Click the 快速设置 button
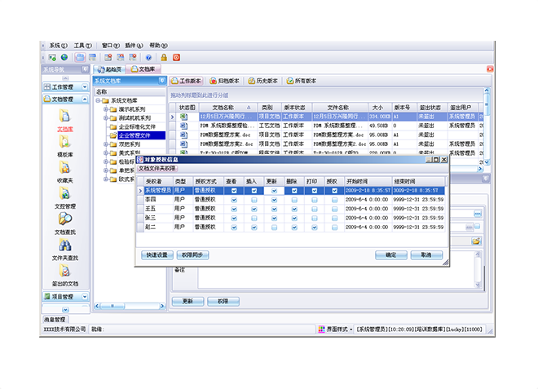538x389 pixels. (156, 254)
